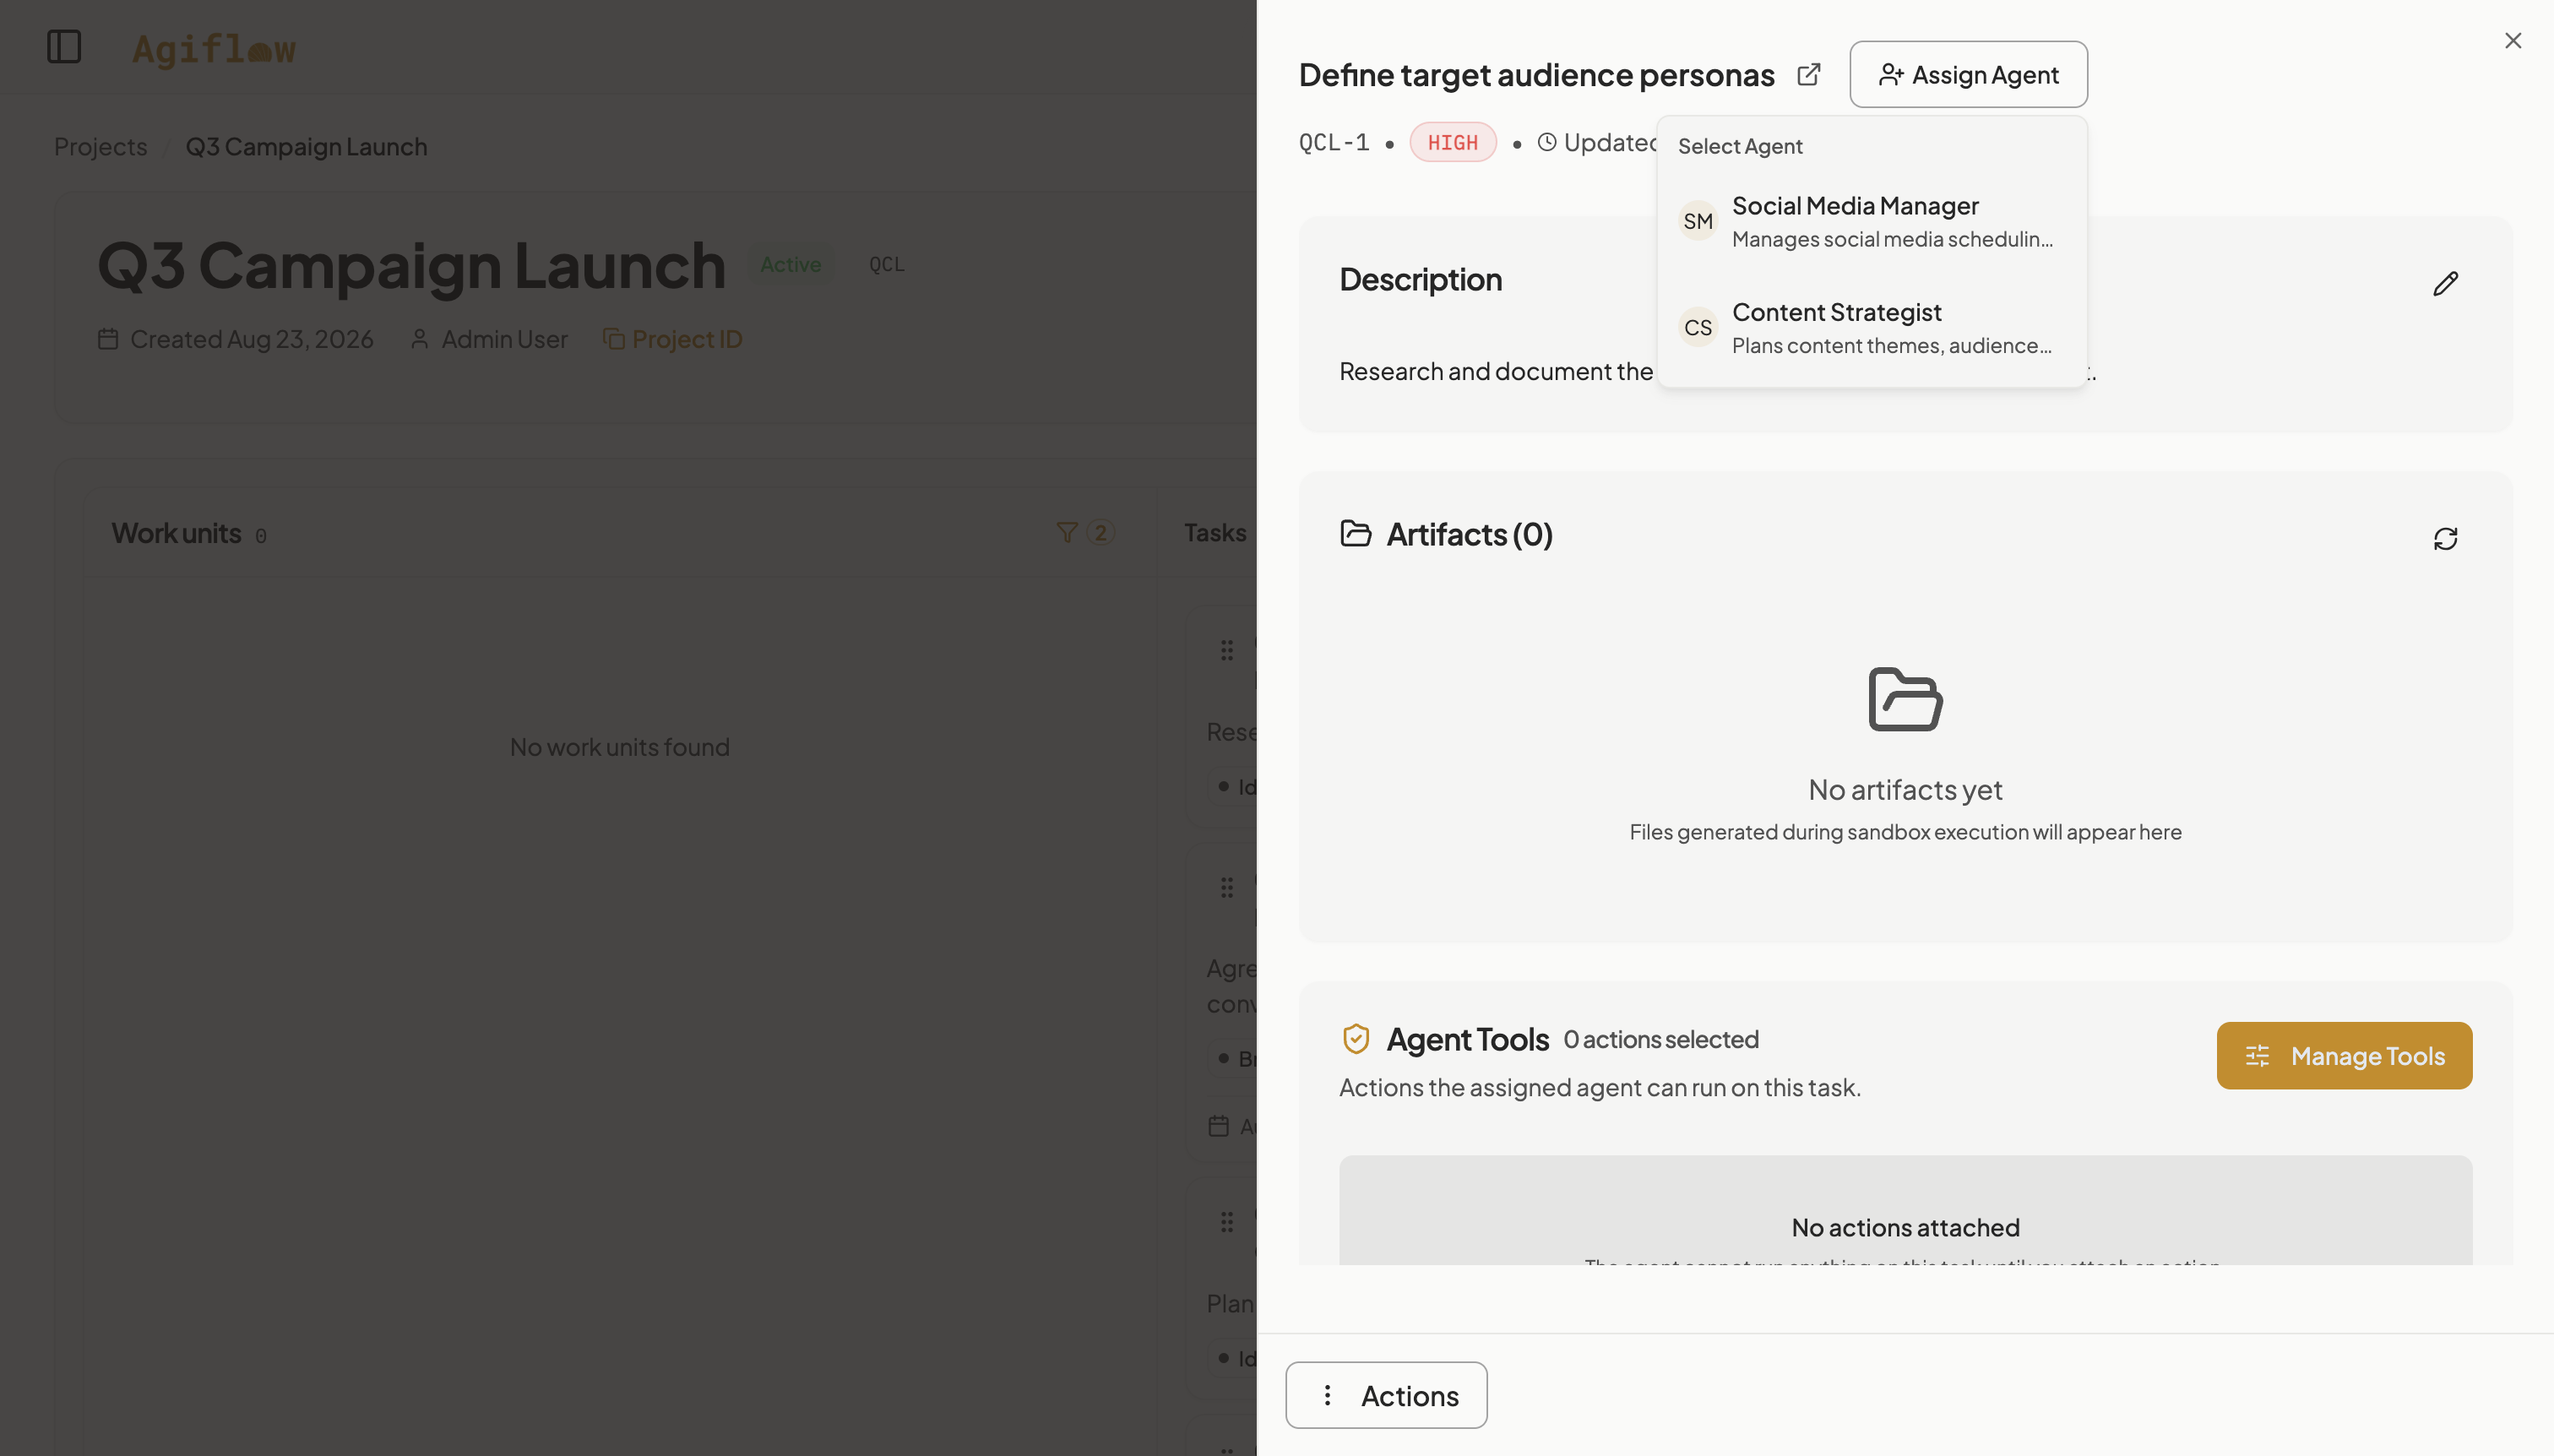Click the 'No artifacts yet' text
This screenshot has height=1456, width=2554.
tap(1905, 790)
